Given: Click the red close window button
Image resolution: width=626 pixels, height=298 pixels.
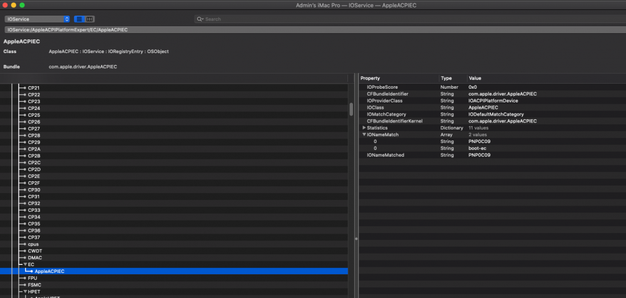Looking at the screenshot, I should coord(5,5).
